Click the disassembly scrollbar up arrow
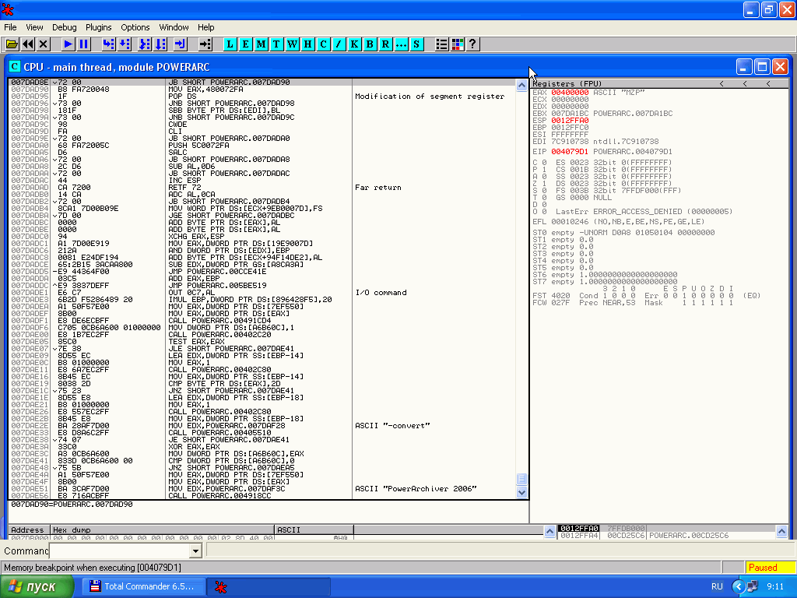Viewport: 797px width, 598px height. pyautogui.click(x=521, y=86)
